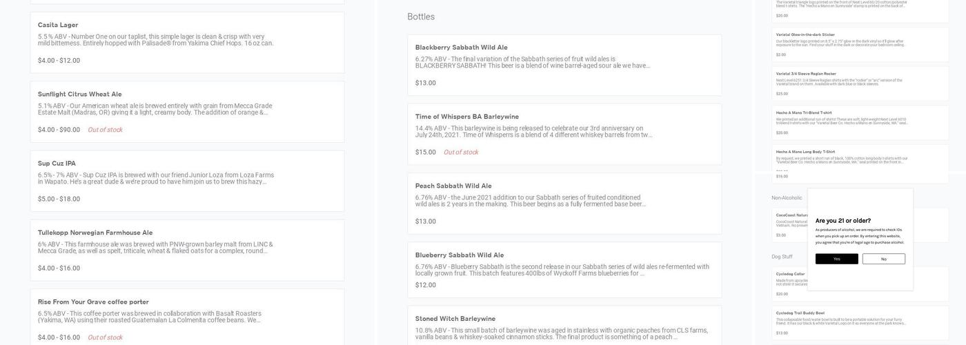
Task: Confirm age by clicking Yes
Action: click(836, 259)
